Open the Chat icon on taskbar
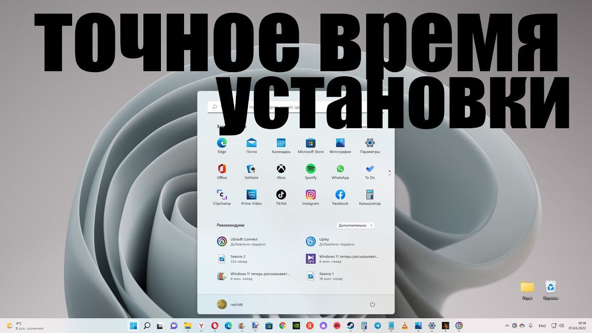This screenshot has width=592, height=333. click(174, 326)
